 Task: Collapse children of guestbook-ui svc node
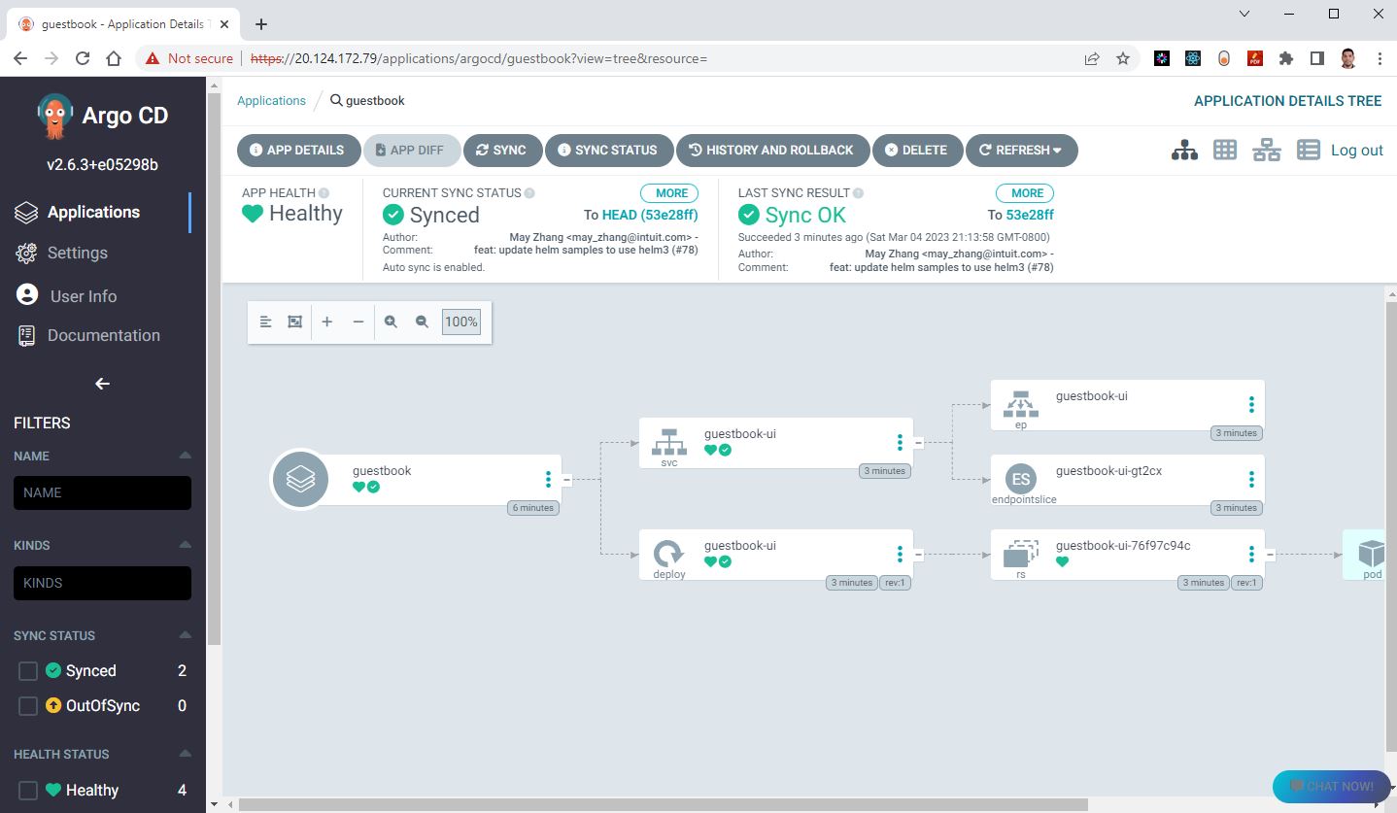point(918,442)
